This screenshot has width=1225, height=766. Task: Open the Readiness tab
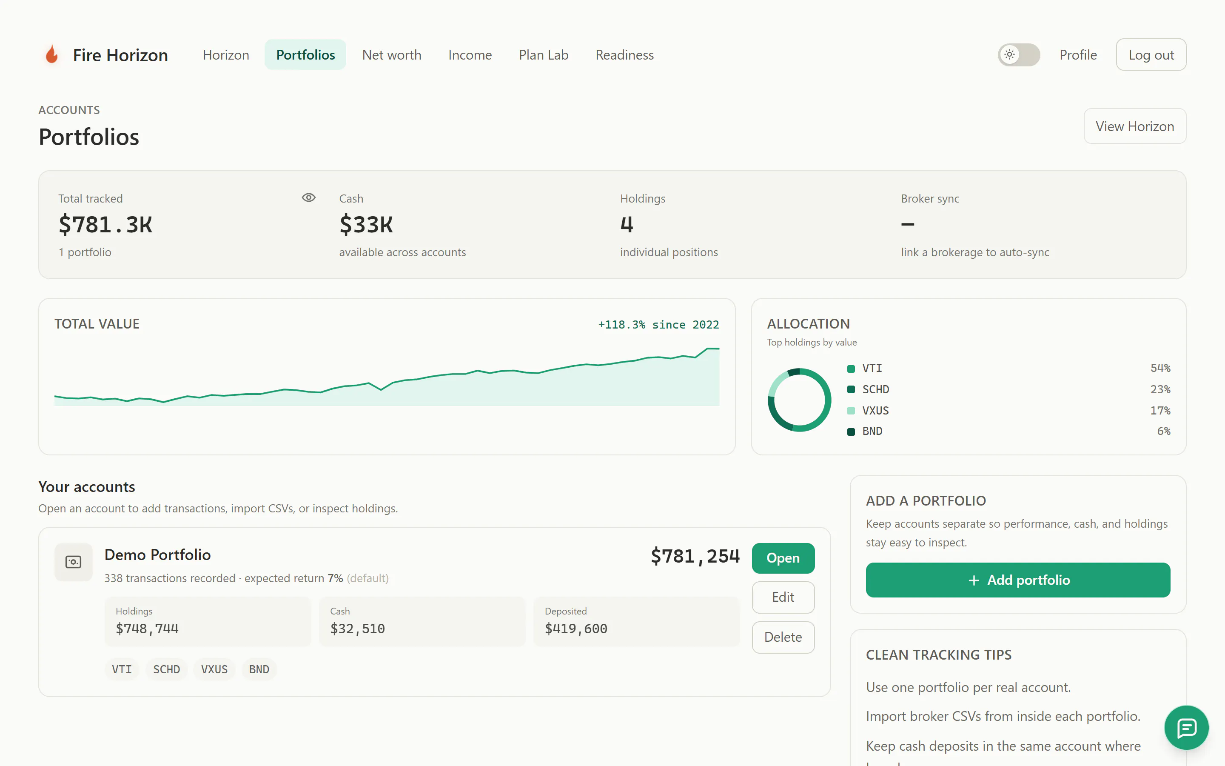(x=625, y=55)
